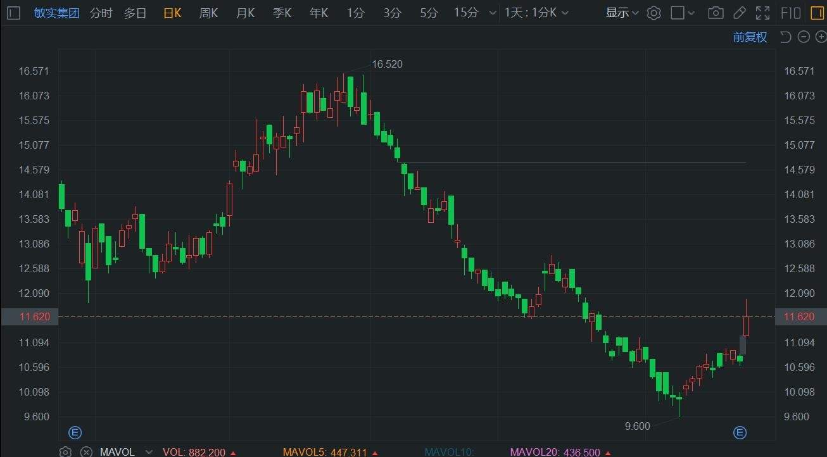This screenshot has height=457, width=827.
Task: Open chart settings gear icon
Action: [x=654, y=13]
